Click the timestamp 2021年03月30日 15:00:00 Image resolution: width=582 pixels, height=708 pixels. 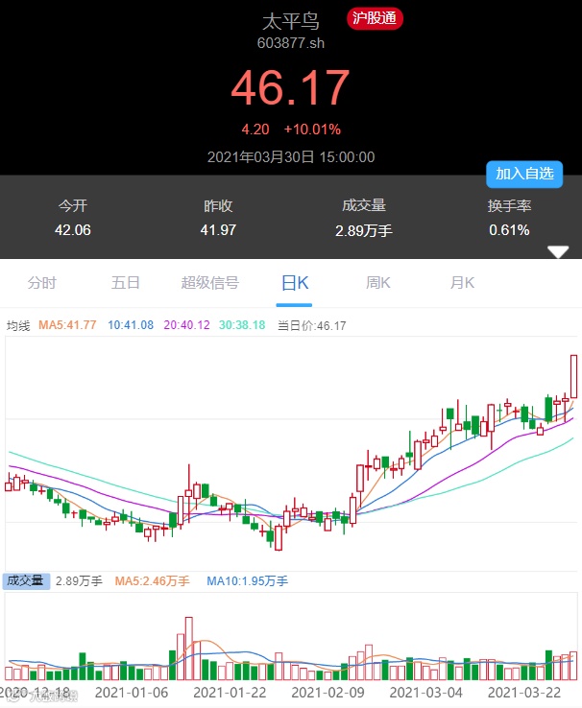click(x=291, y=157)
